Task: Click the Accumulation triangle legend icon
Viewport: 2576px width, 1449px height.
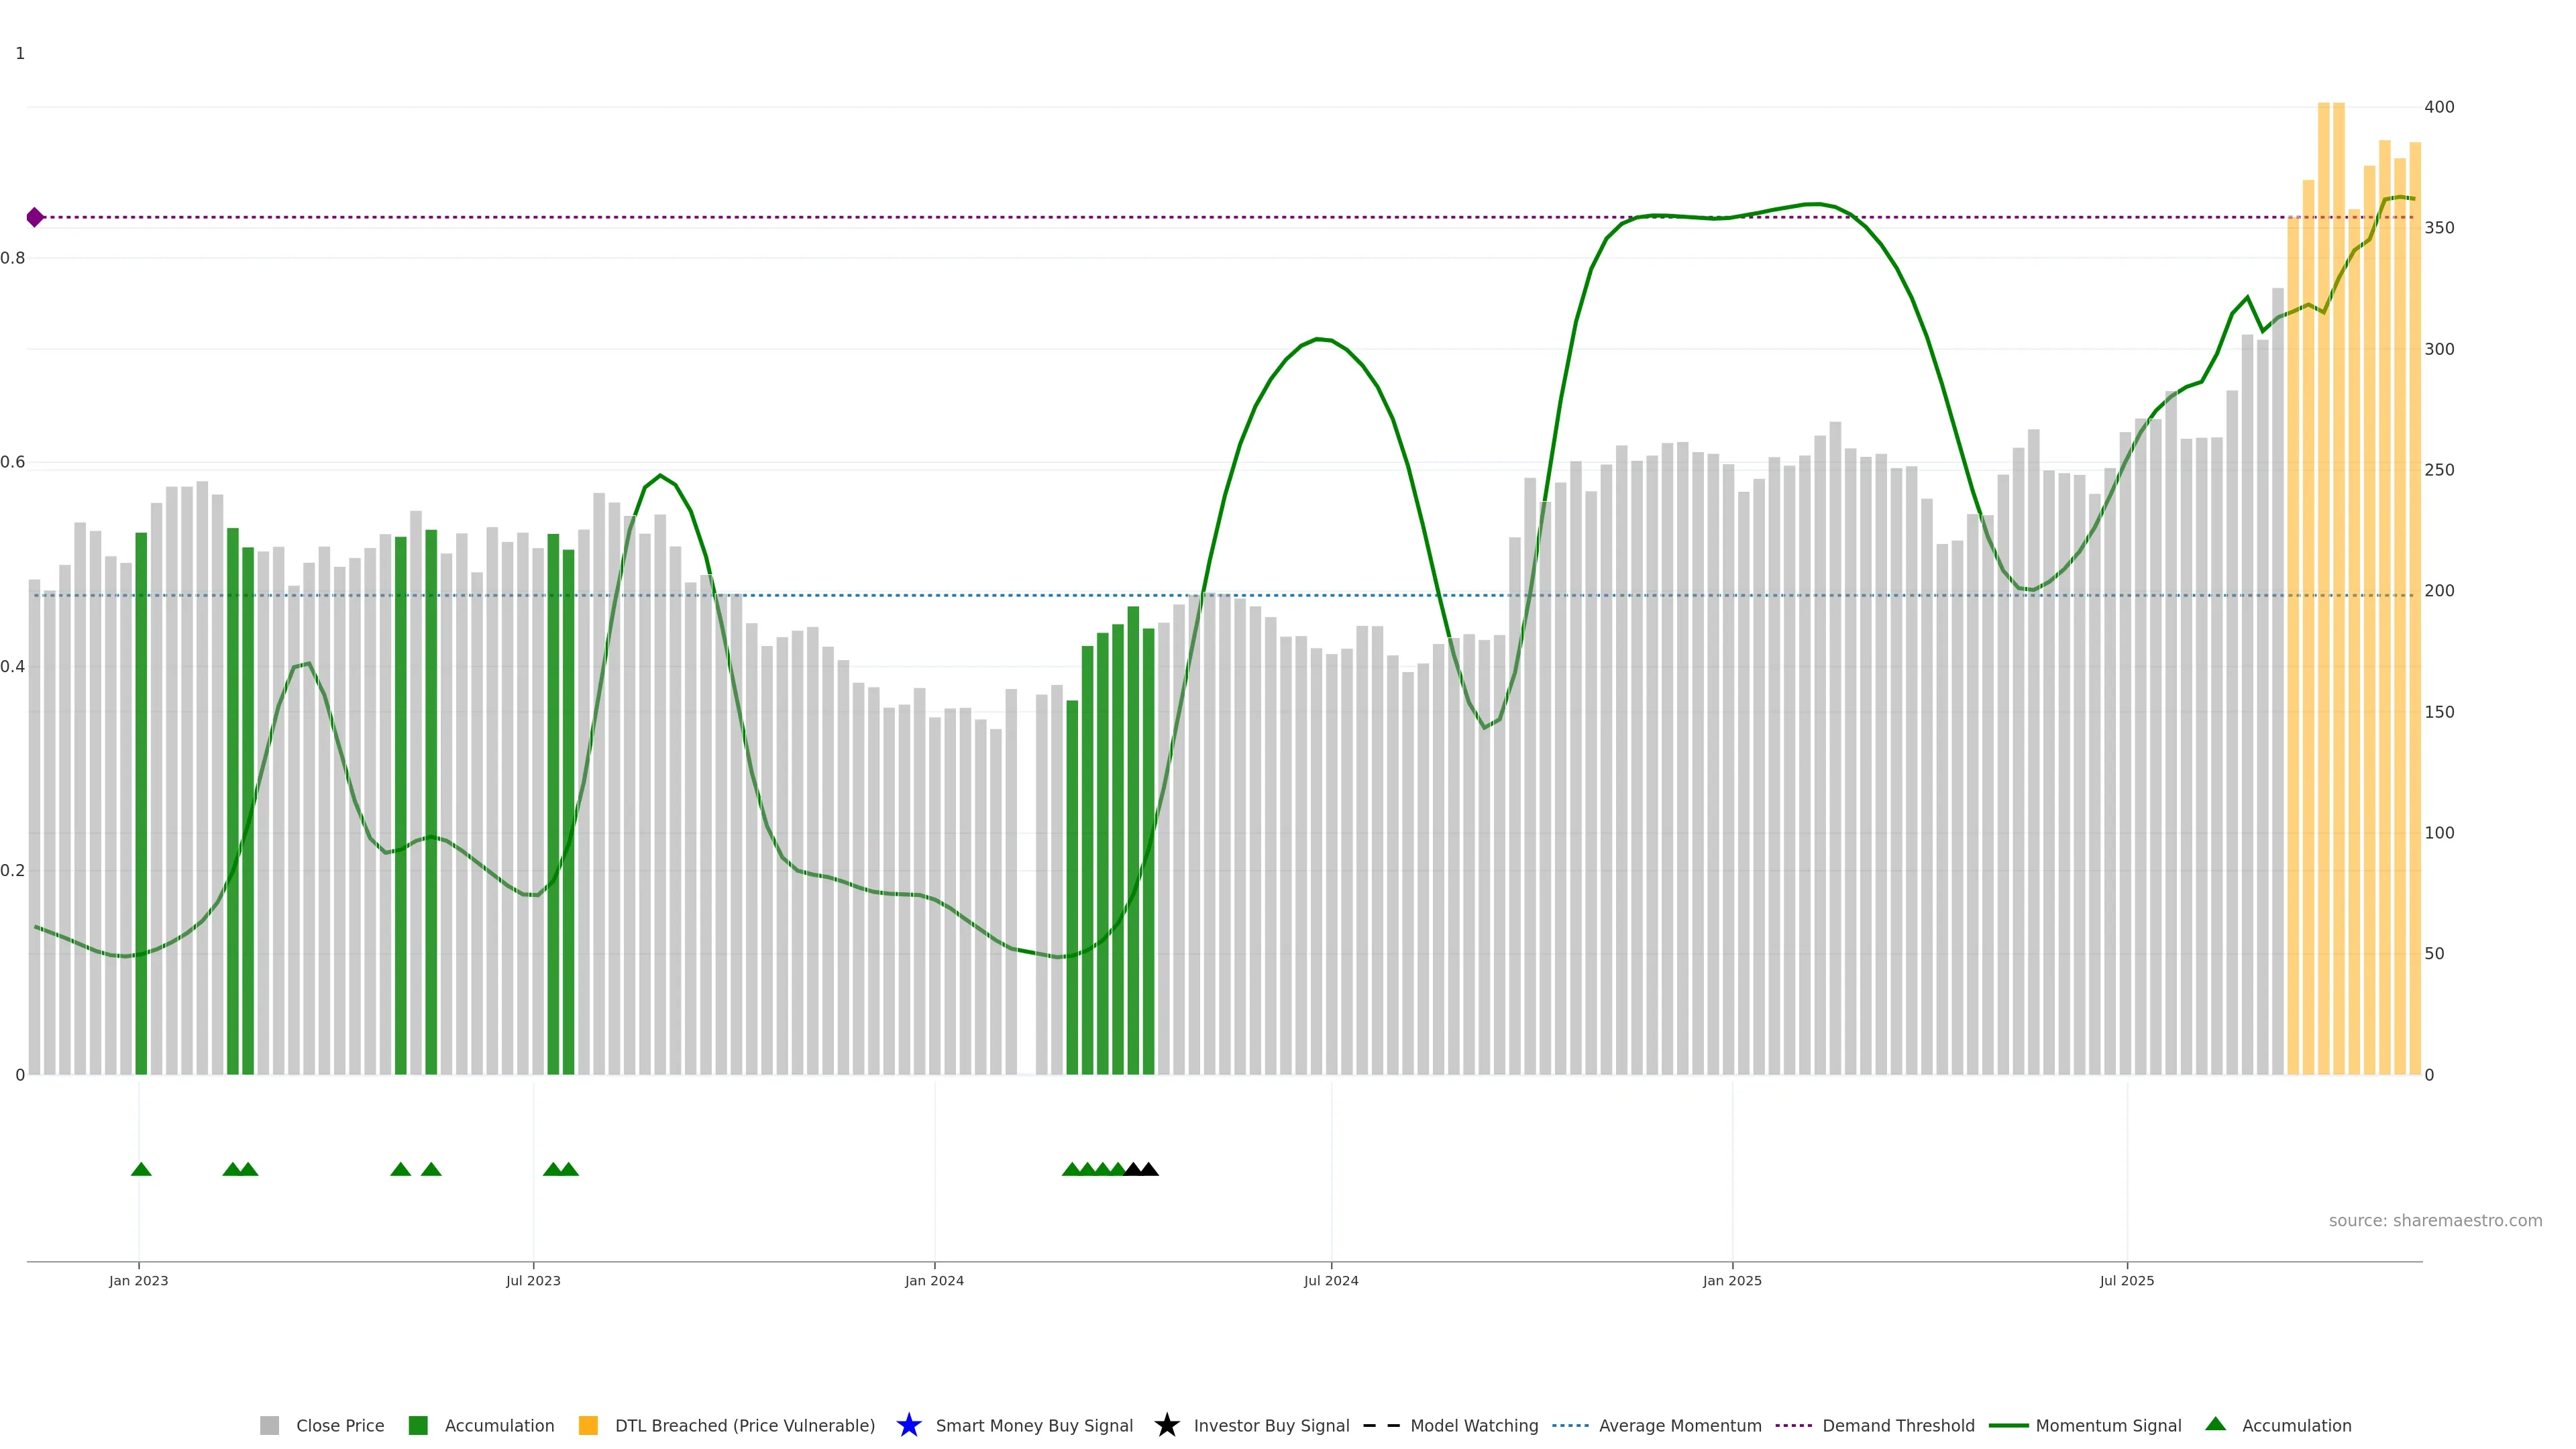Action: click(2215, 1424)
